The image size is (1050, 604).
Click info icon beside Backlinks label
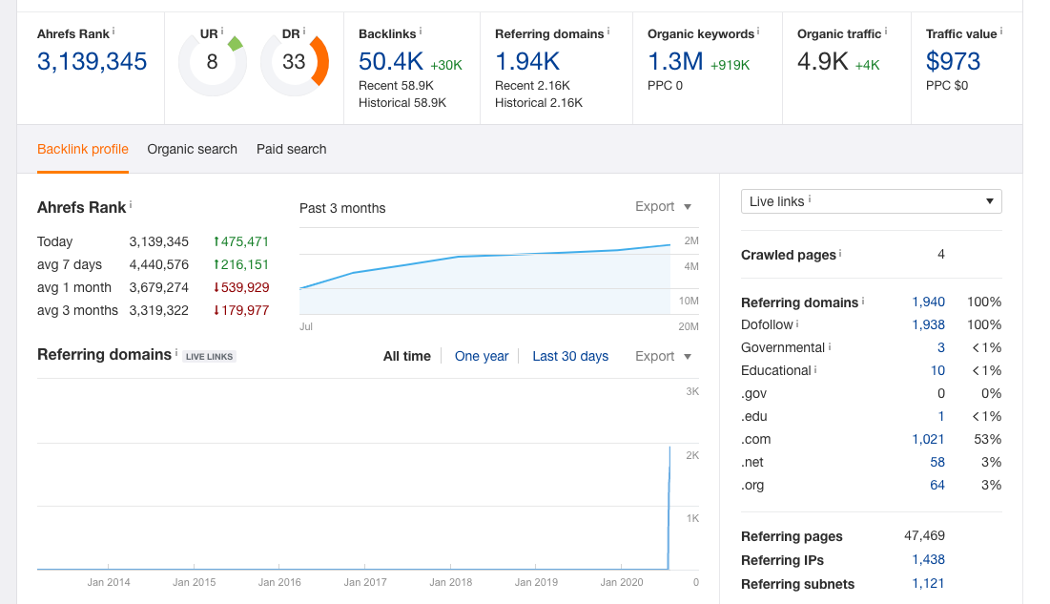pos(420,31)
